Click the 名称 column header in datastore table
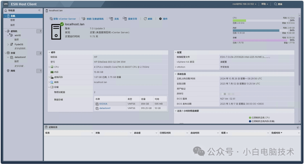Viewport: 304px width, 164px height. click(x=110, y=99)
